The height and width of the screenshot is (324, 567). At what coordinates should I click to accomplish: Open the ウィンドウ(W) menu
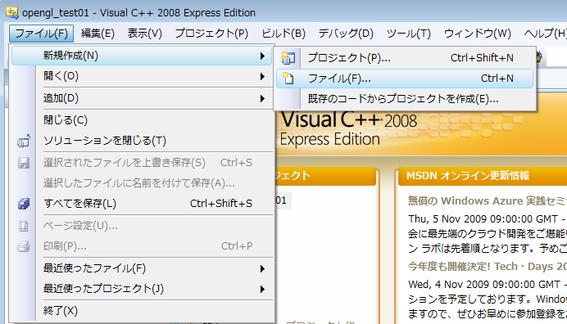478,34
